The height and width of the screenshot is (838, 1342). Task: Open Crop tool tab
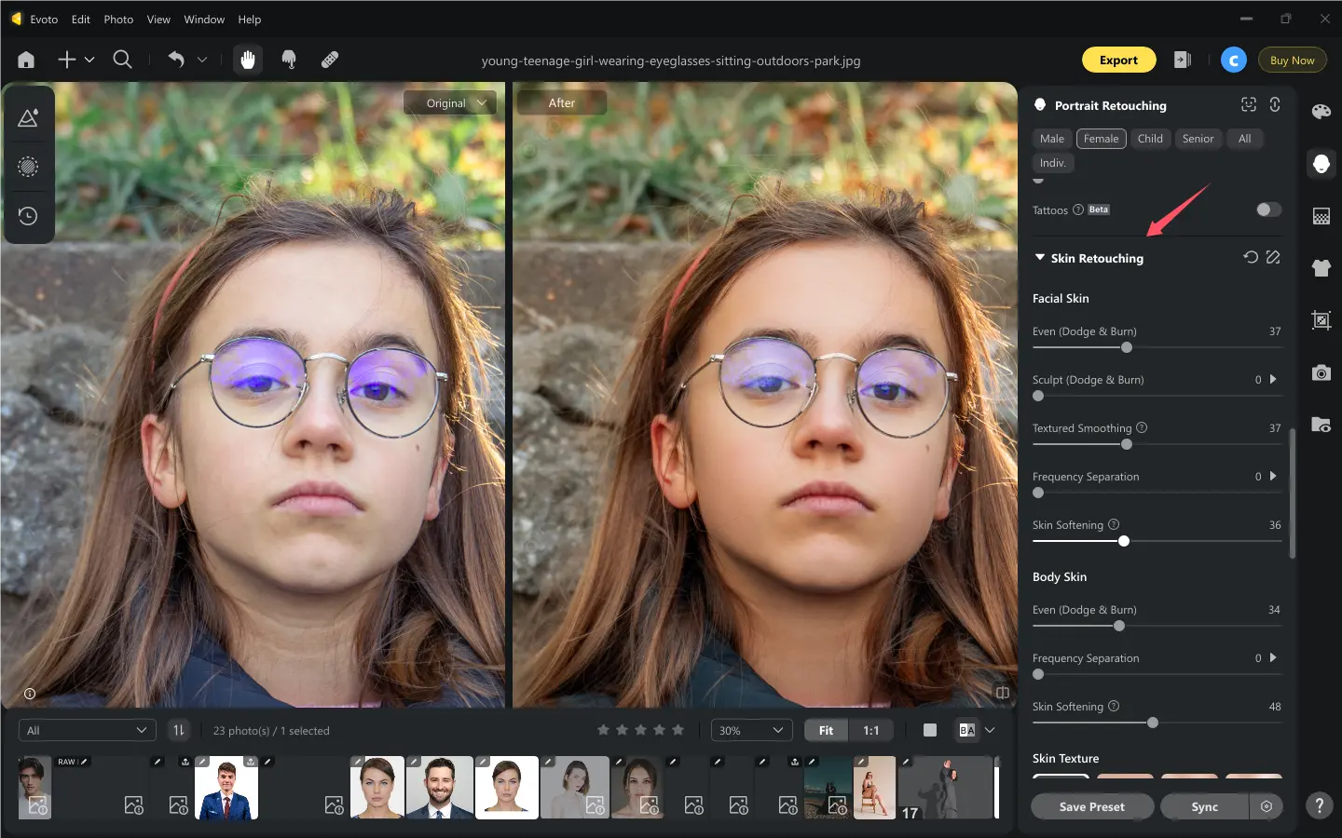tap(1321, 320)
